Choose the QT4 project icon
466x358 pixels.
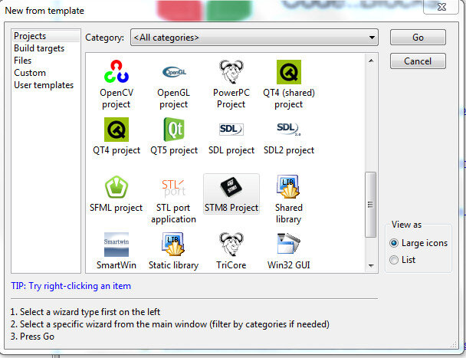point(116,130)
